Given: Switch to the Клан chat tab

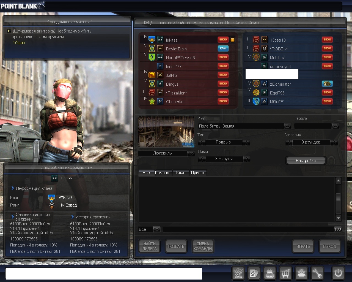Looking at the screenshot, I should [181, 173].
